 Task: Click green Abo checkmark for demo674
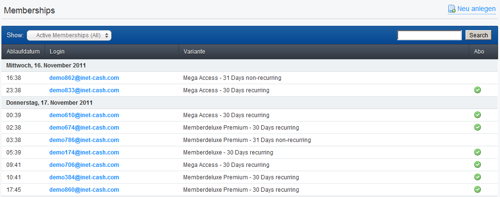pos(478,127)
